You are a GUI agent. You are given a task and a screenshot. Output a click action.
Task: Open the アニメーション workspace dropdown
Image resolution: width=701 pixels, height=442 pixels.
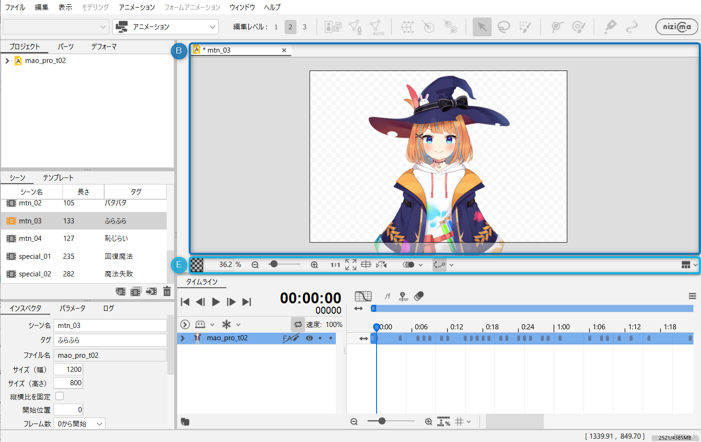[165, 27]
